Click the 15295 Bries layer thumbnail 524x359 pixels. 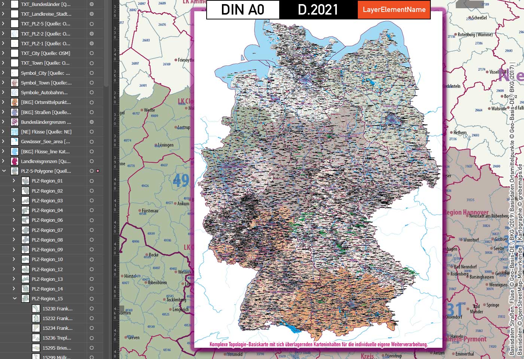click(36, 348)
